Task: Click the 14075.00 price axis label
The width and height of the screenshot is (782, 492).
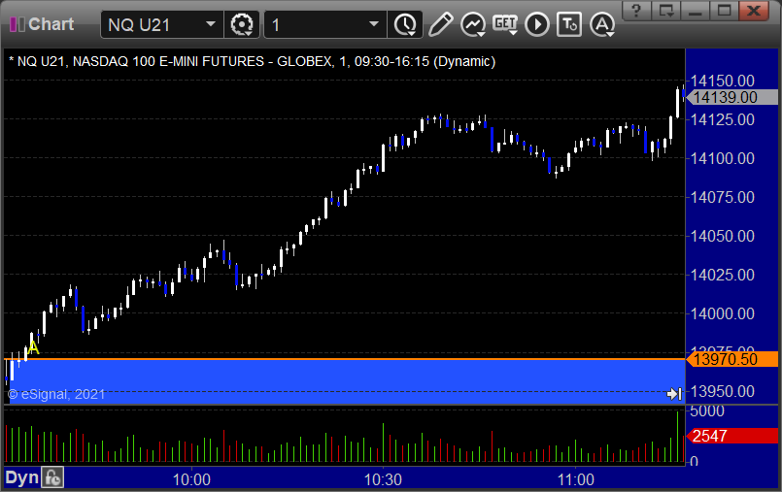Action: [x=722, y=197]
